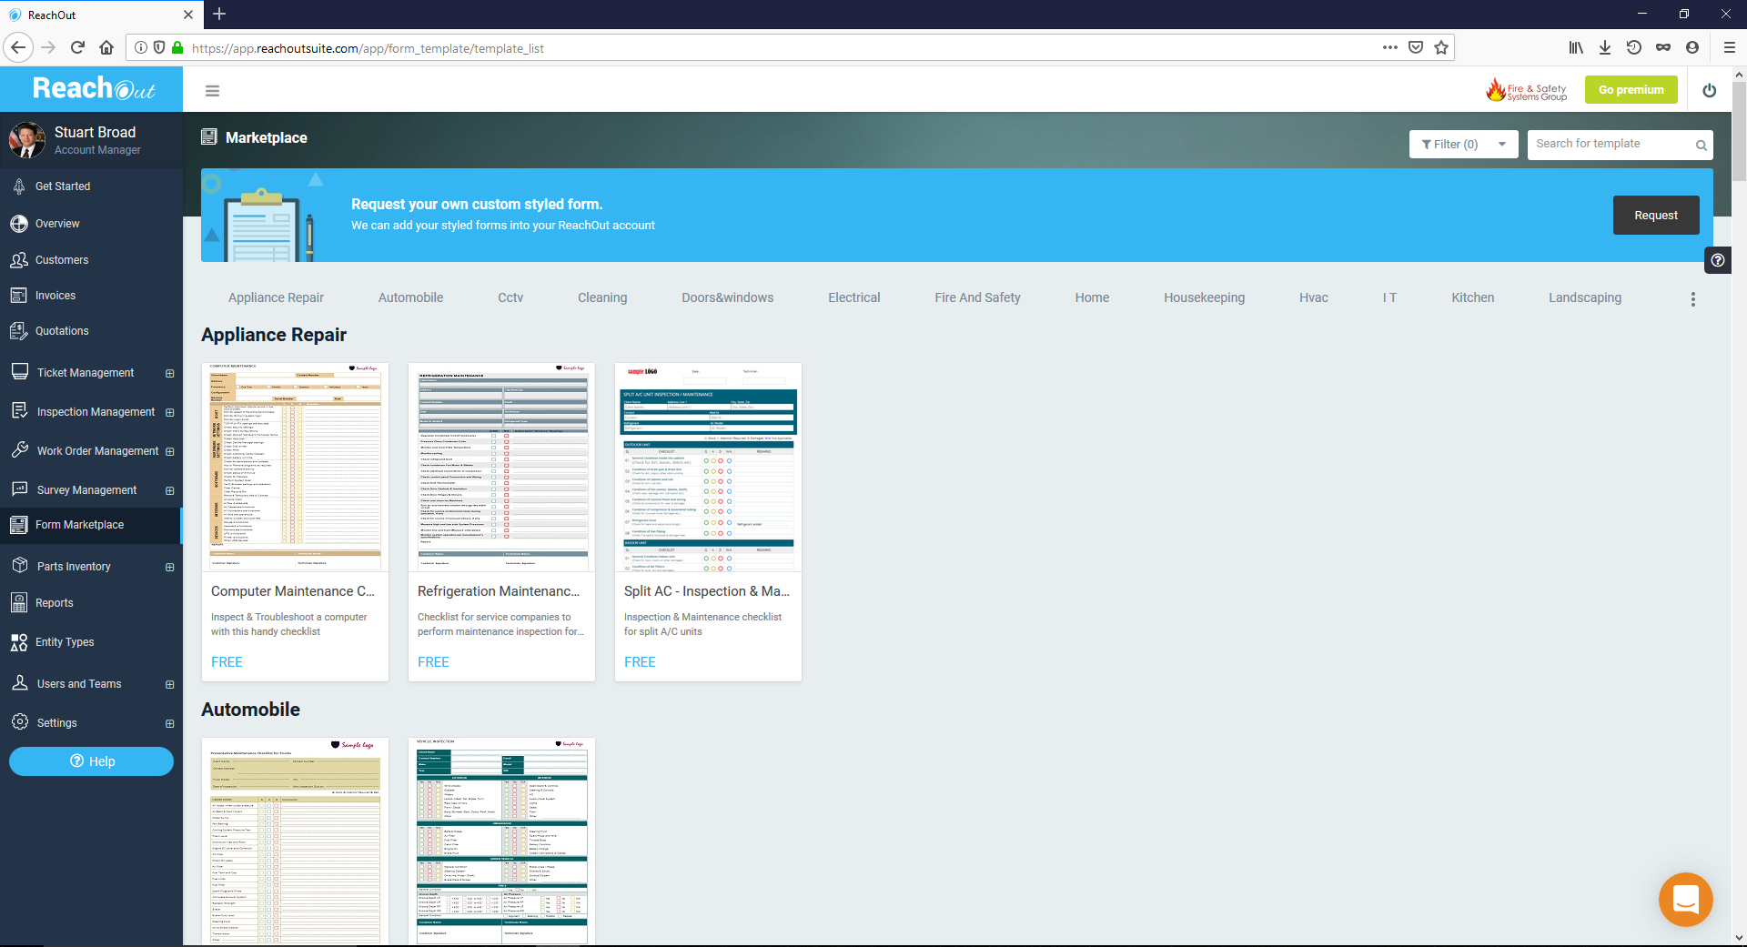1747x947 pixels.
Task: Open Computer Maintenance template thumbnail
Action: [295, 467]
